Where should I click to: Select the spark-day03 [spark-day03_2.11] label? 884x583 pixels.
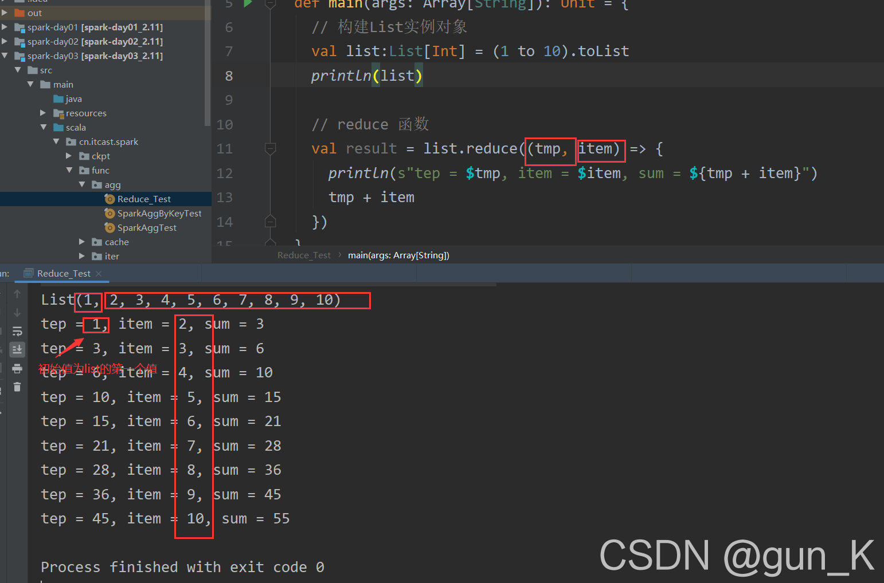click(95, 56)
